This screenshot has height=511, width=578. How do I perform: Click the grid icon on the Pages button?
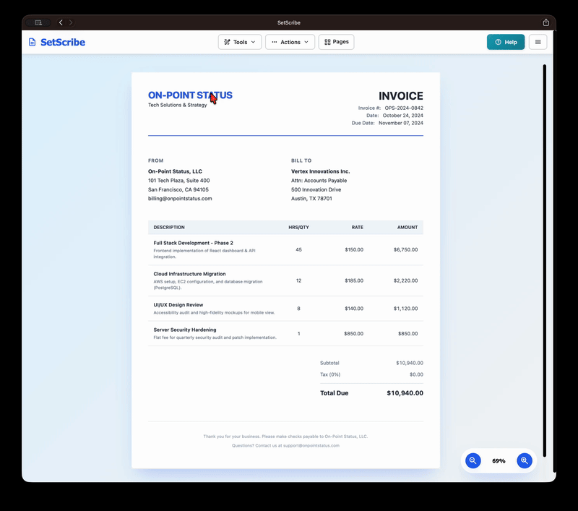click(327, 42)
